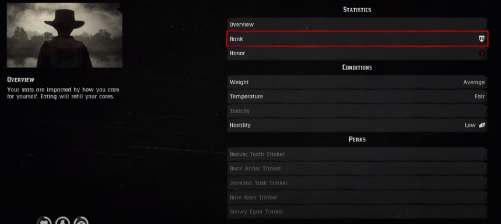Open the Honor statistics entry
The image size is (501, 224).
(x=357, y=54)
